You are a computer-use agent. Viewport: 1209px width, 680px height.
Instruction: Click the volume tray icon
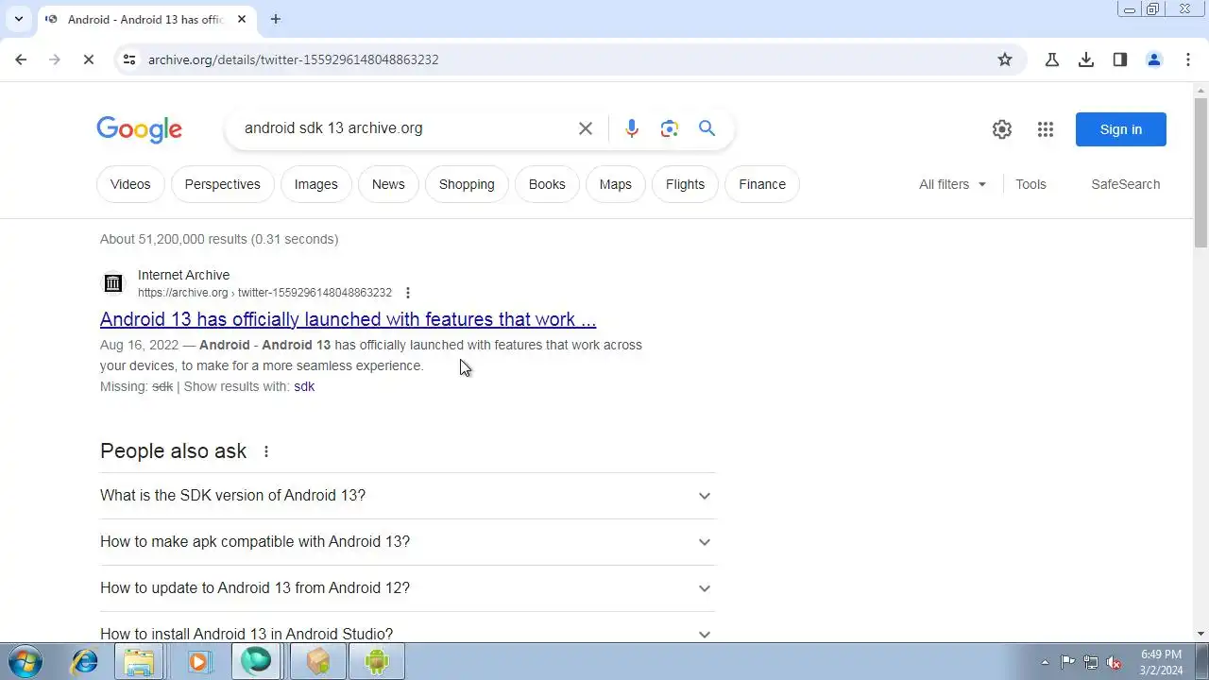pos(1115,662)
